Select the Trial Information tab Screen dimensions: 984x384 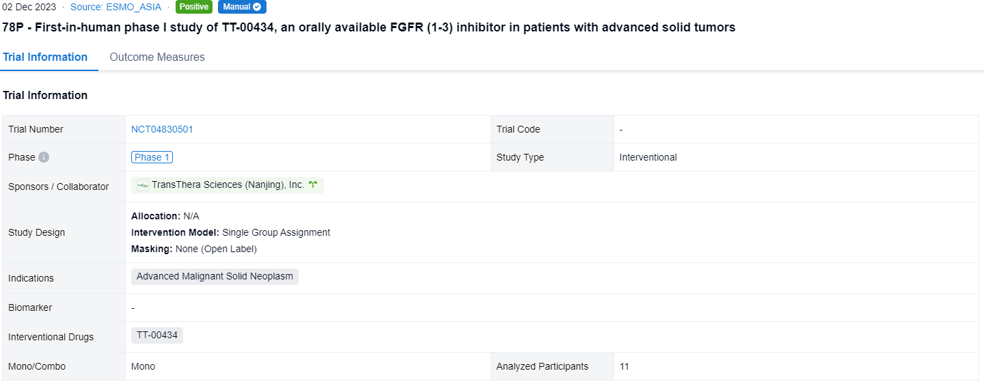(x=45, y=57)
